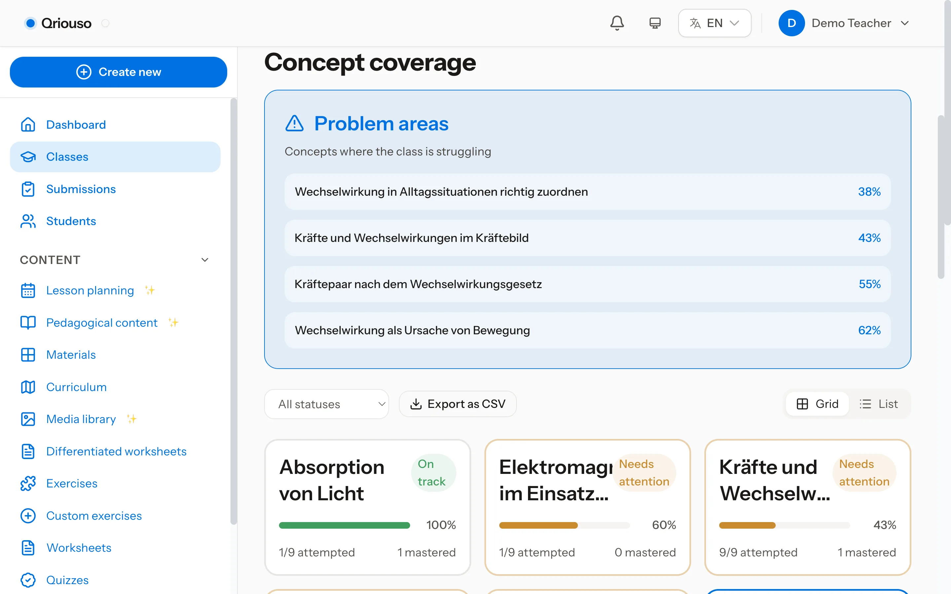Click the Demo Teacher avatar
951x594 pixels.
click(x=792, y=23)
